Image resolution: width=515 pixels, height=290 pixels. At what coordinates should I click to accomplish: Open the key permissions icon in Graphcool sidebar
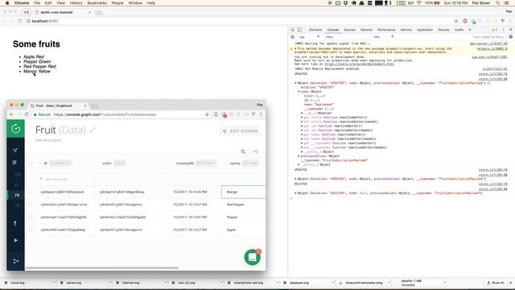[15, 223]
